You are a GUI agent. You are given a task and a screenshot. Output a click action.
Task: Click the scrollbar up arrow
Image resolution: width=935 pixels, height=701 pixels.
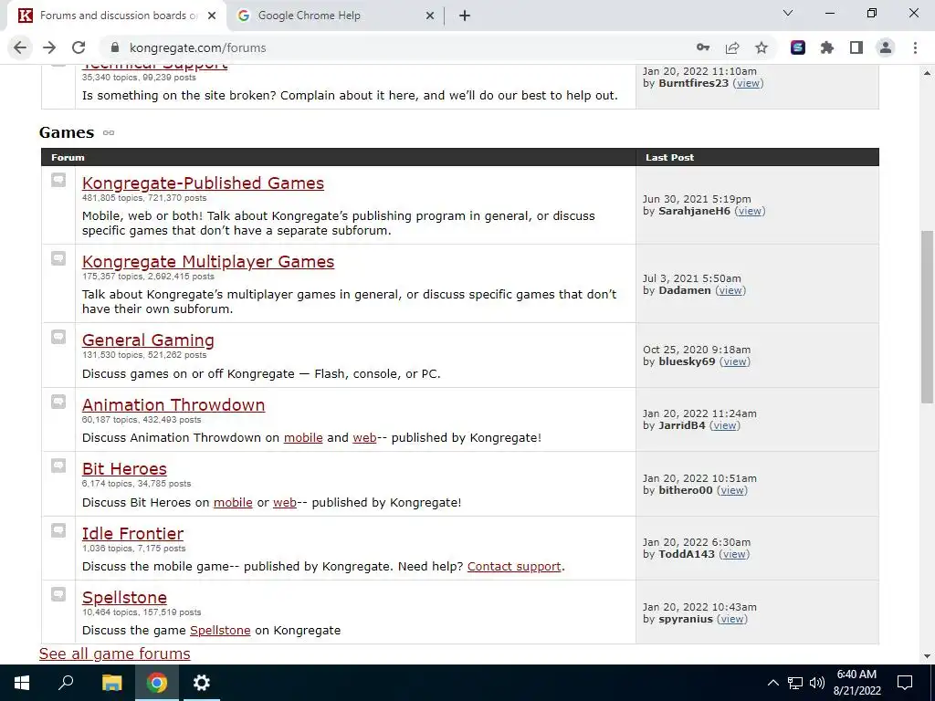click(928, 73)
